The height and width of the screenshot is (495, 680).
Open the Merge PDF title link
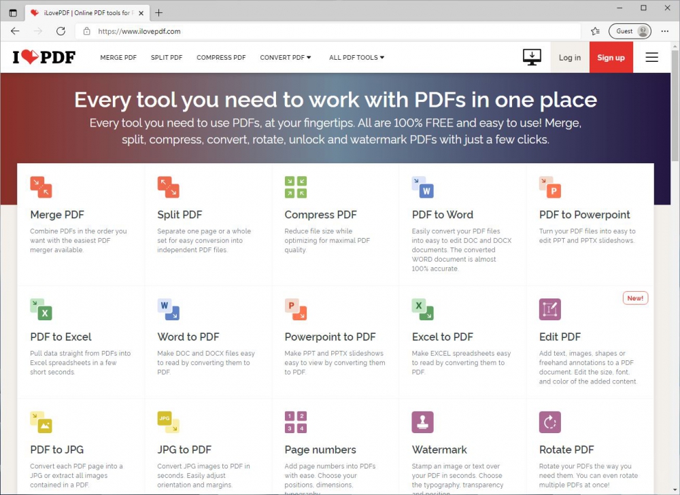point(57,215)
